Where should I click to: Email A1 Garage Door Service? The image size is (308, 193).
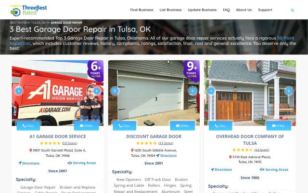(x=87, y=125)
